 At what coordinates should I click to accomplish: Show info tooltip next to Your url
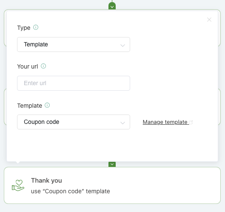point(43,66)
